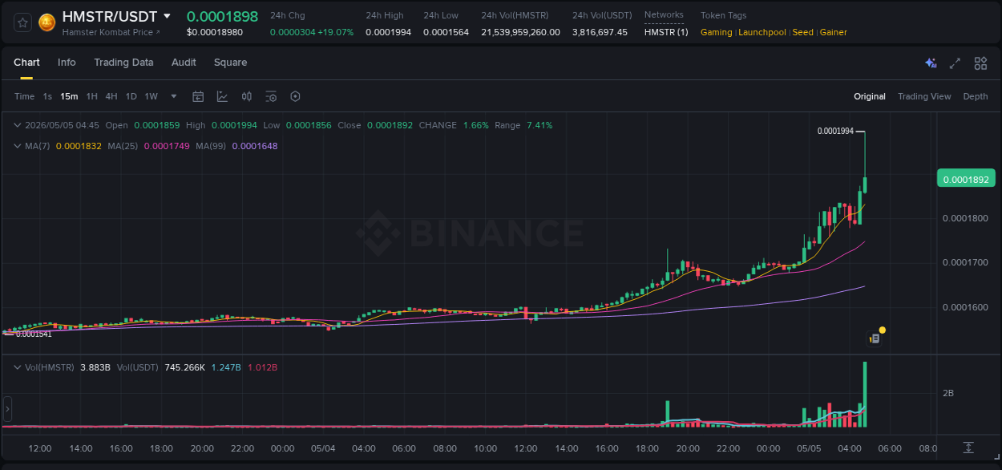
Task: Click the MA(7) indicator label
Action: click(x=38, y=146)
